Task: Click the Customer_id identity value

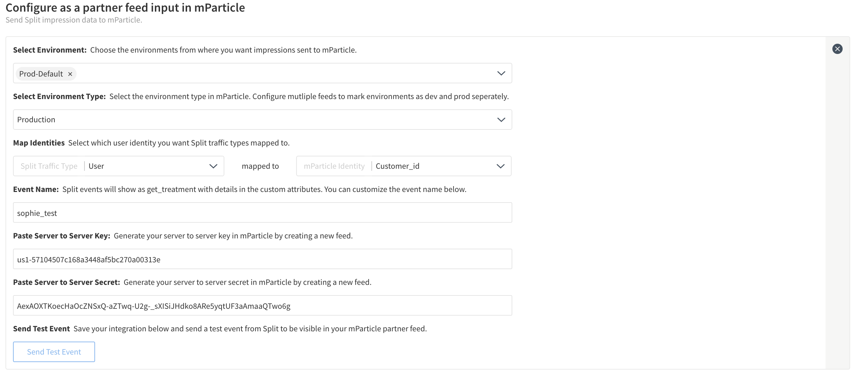Action: (397, 166)
